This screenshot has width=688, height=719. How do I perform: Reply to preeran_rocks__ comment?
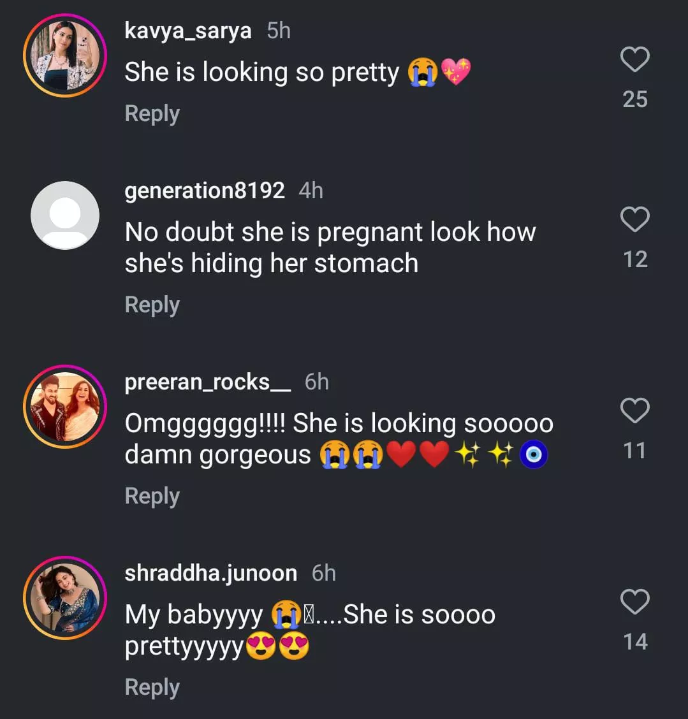click(x=152, y=496)
